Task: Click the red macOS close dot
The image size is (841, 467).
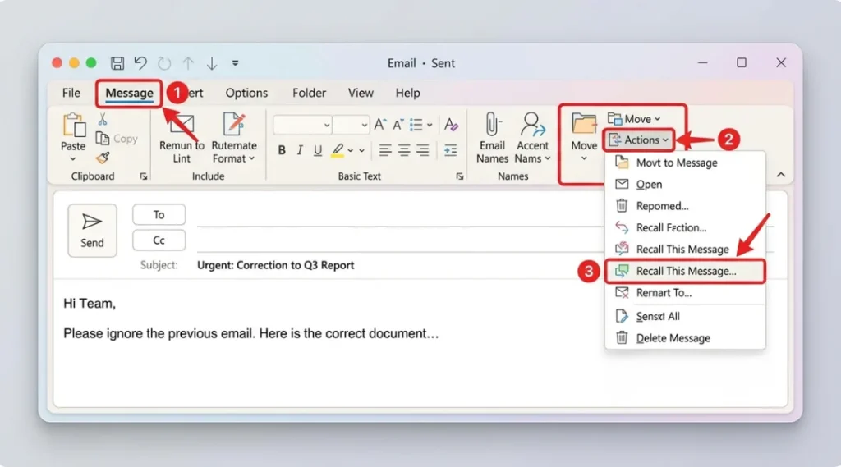Action: click(57, 63)
